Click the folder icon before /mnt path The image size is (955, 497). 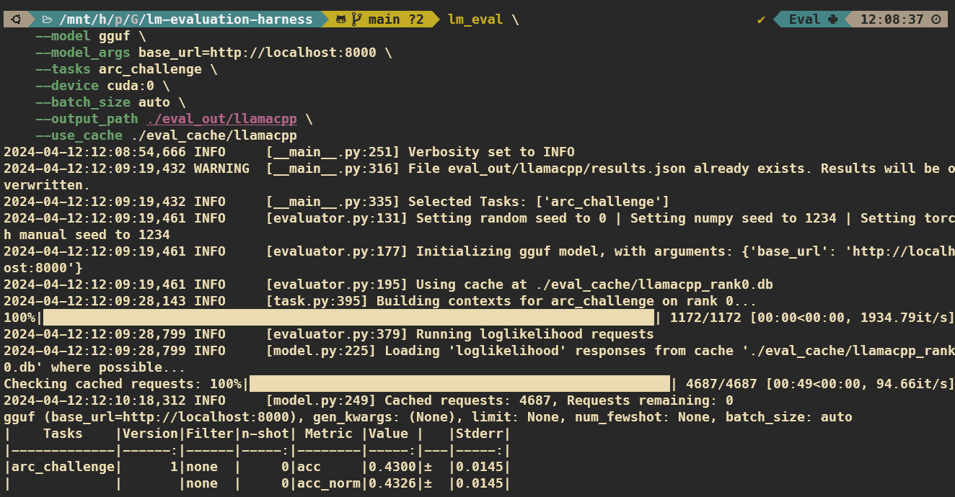click(47, 19)
